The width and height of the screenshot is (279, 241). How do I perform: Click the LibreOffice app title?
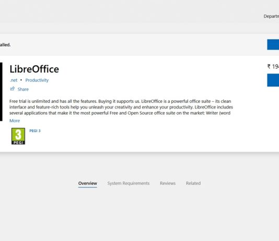(x=34, y=69)
